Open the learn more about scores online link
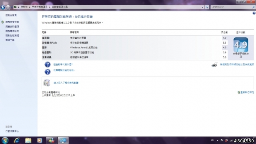The image size is (256, 144). pyautogui.click(x=66, y=83)
